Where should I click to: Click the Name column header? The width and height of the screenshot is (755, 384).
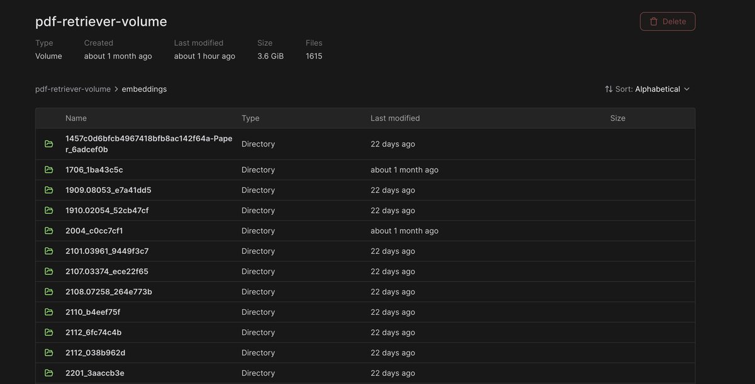point(76,118)
